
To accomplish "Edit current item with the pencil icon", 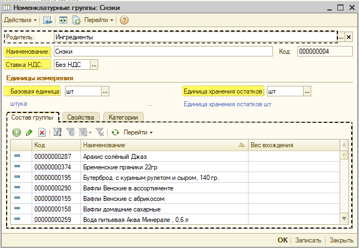I will coord(29,132).
